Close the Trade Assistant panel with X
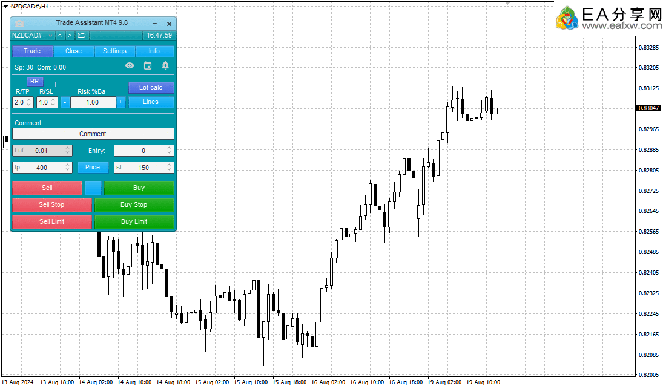The image size is (663, 389). (169, 24)
